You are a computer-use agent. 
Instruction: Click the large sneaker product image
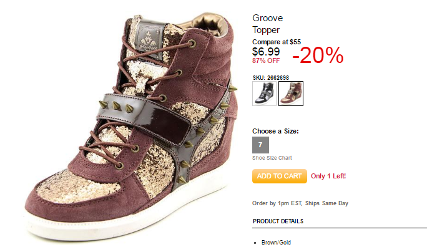[131, 127]
